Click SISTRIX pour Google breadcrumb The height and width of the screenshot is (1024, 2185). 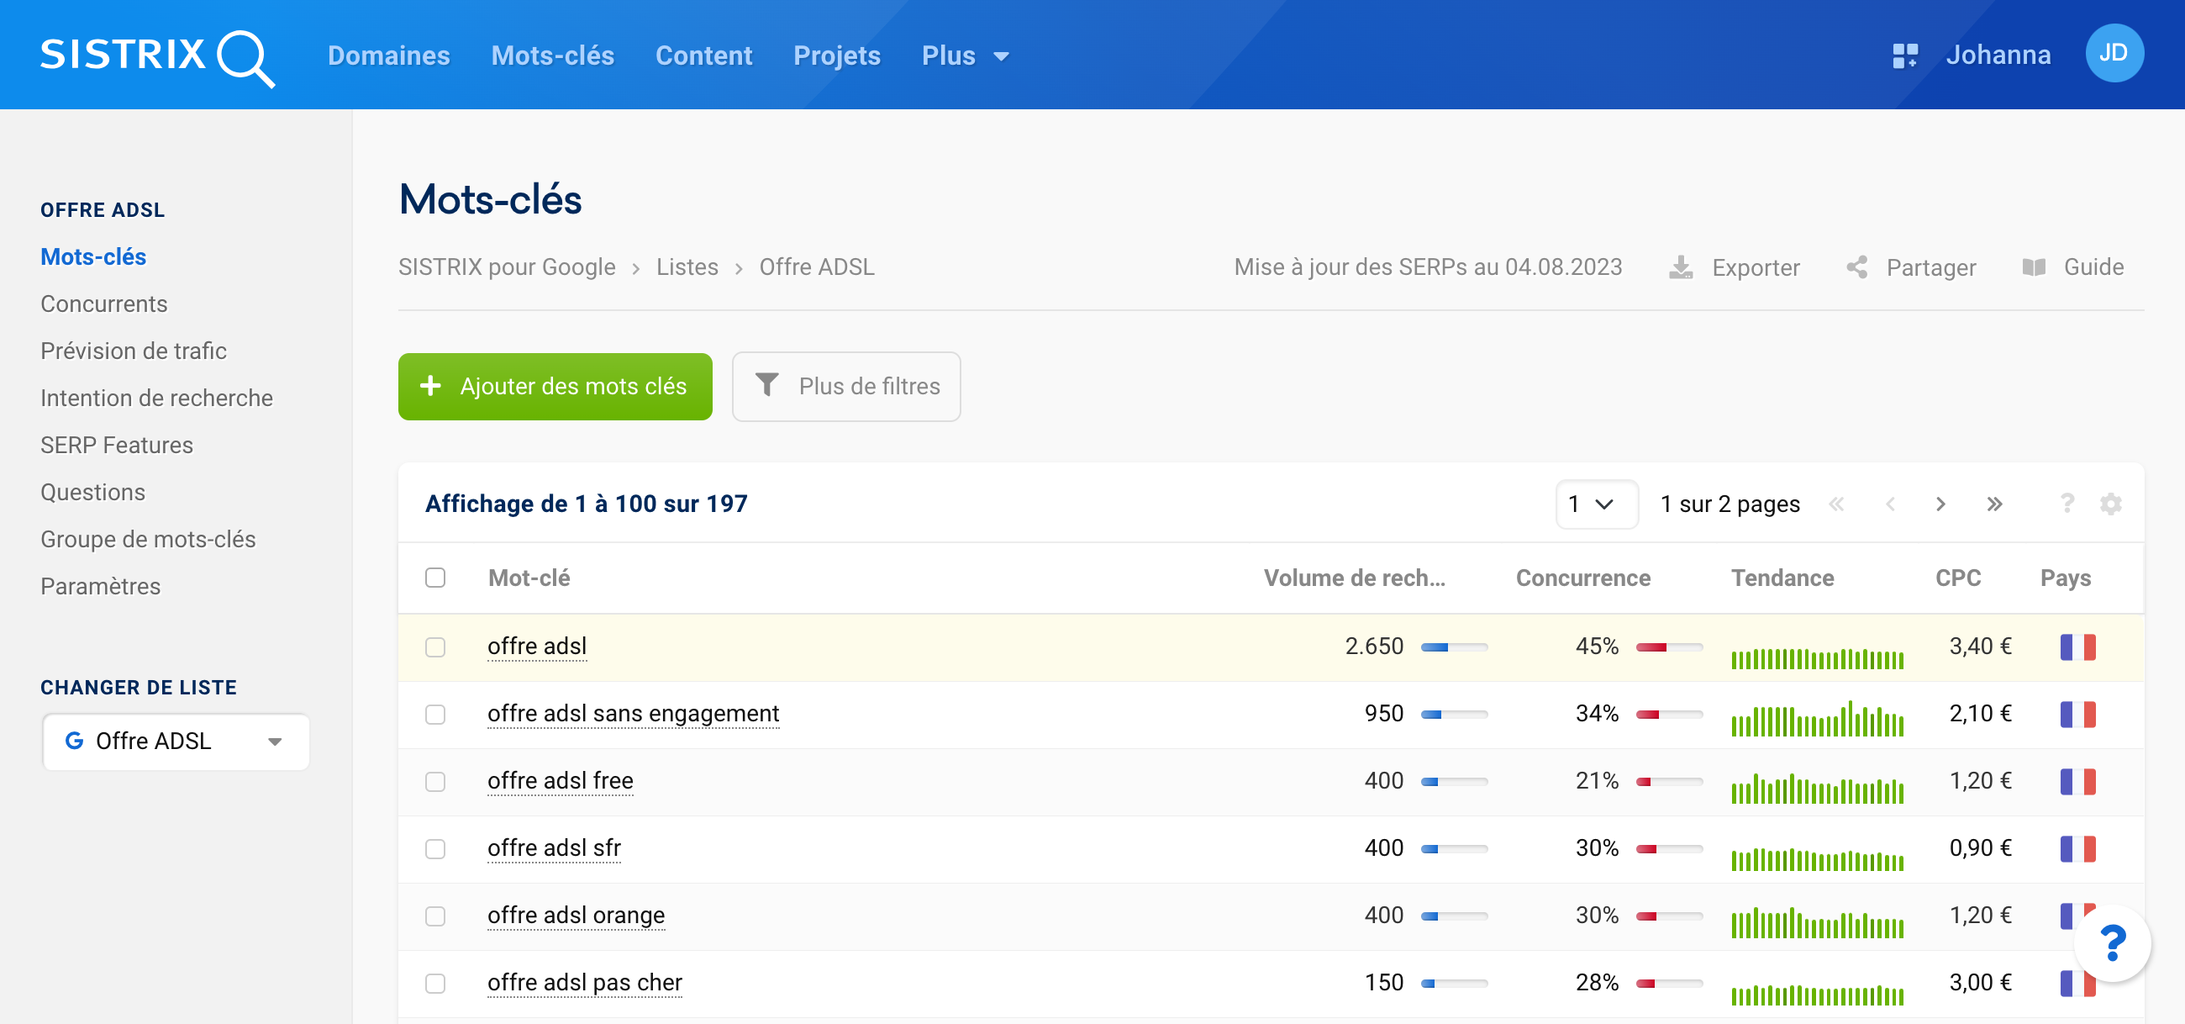507,267
